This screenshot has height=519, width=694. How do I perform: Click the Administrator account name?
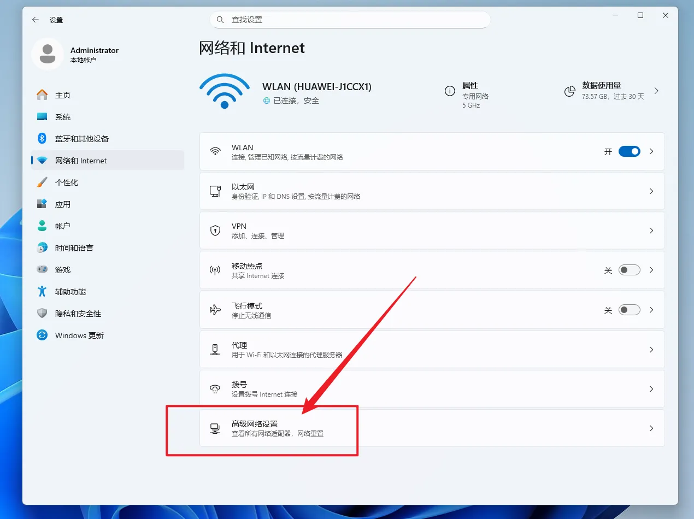(95, 50)
